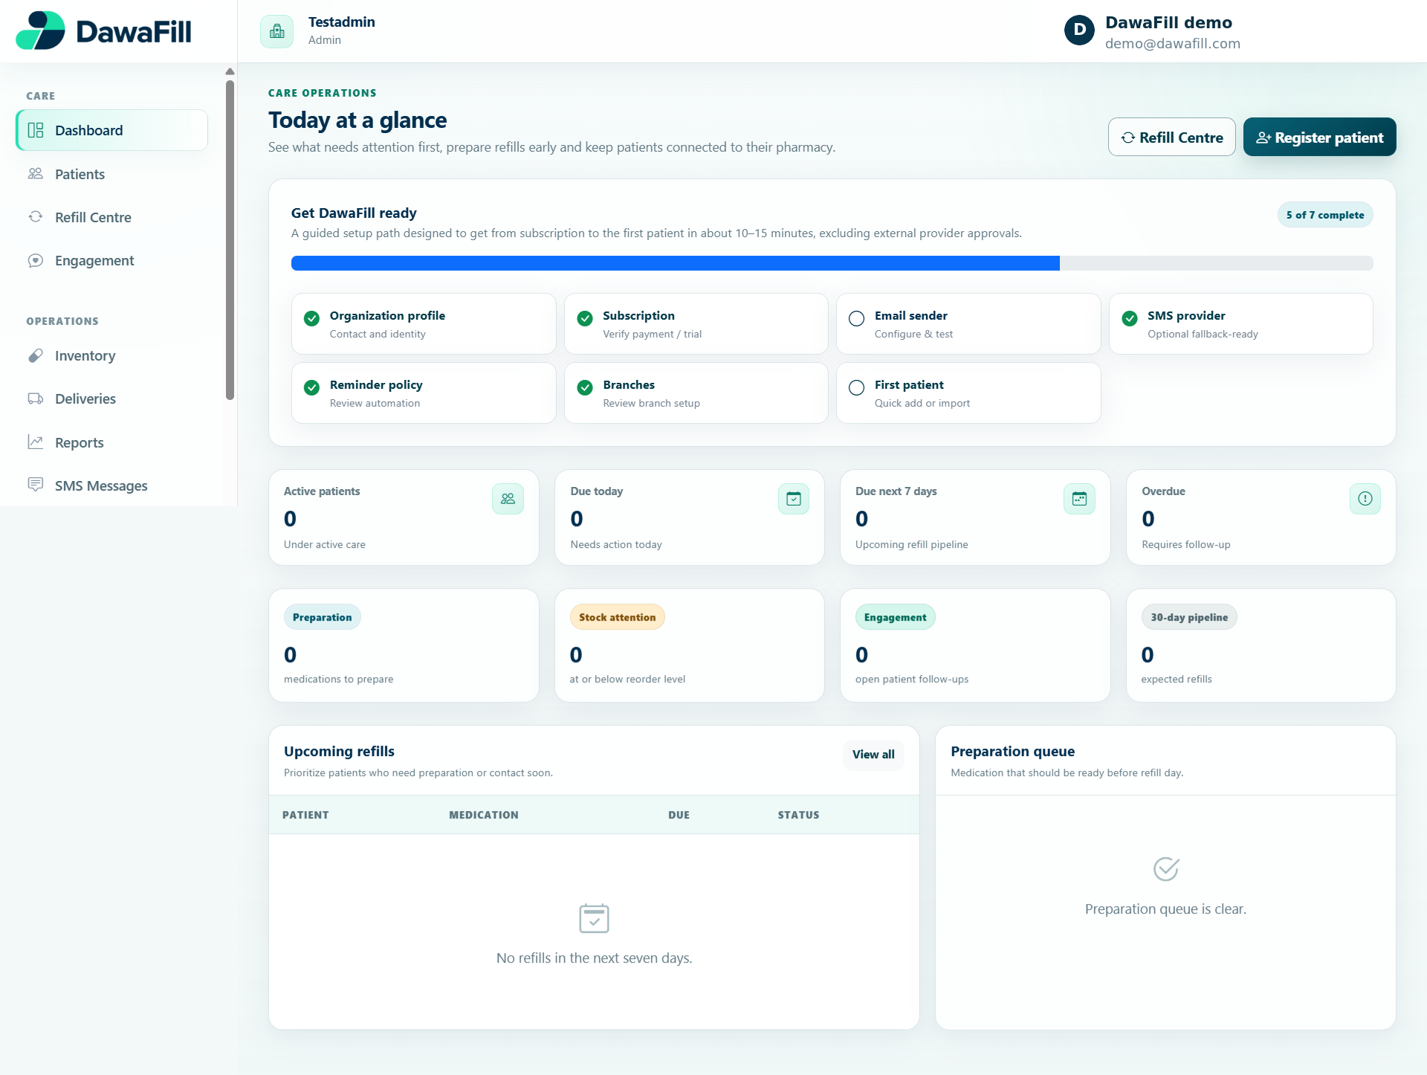Open Inventory from the sidebar

pyautogui.click(x=111, y=355)
